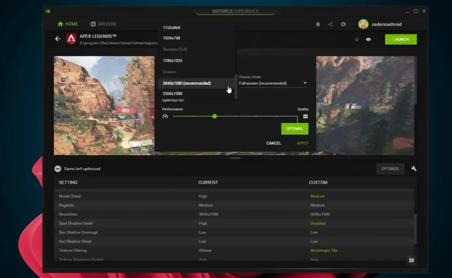
Task: Switch to the HOME tab
Action: [x=68, y=24]
